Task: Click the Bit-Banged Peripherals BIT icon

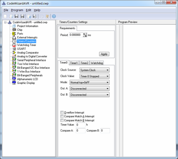Action: coord(14,75)
